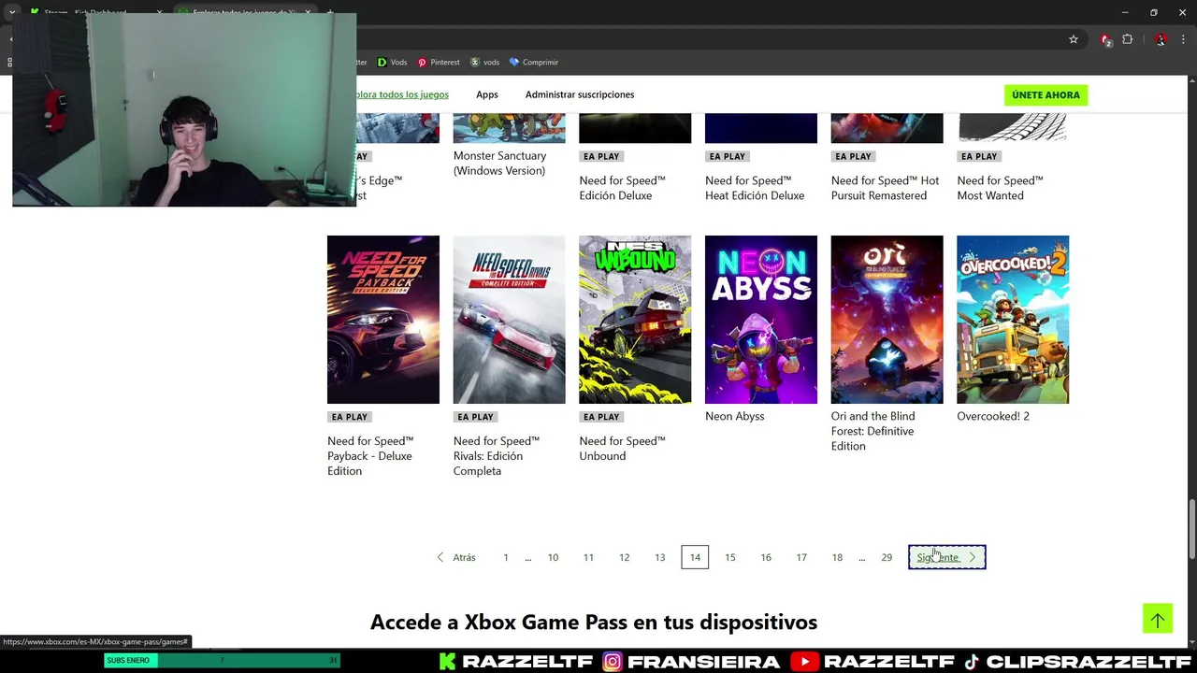Go to page 15
Viewport: 1197px width, 673px height.
(730, 557)
